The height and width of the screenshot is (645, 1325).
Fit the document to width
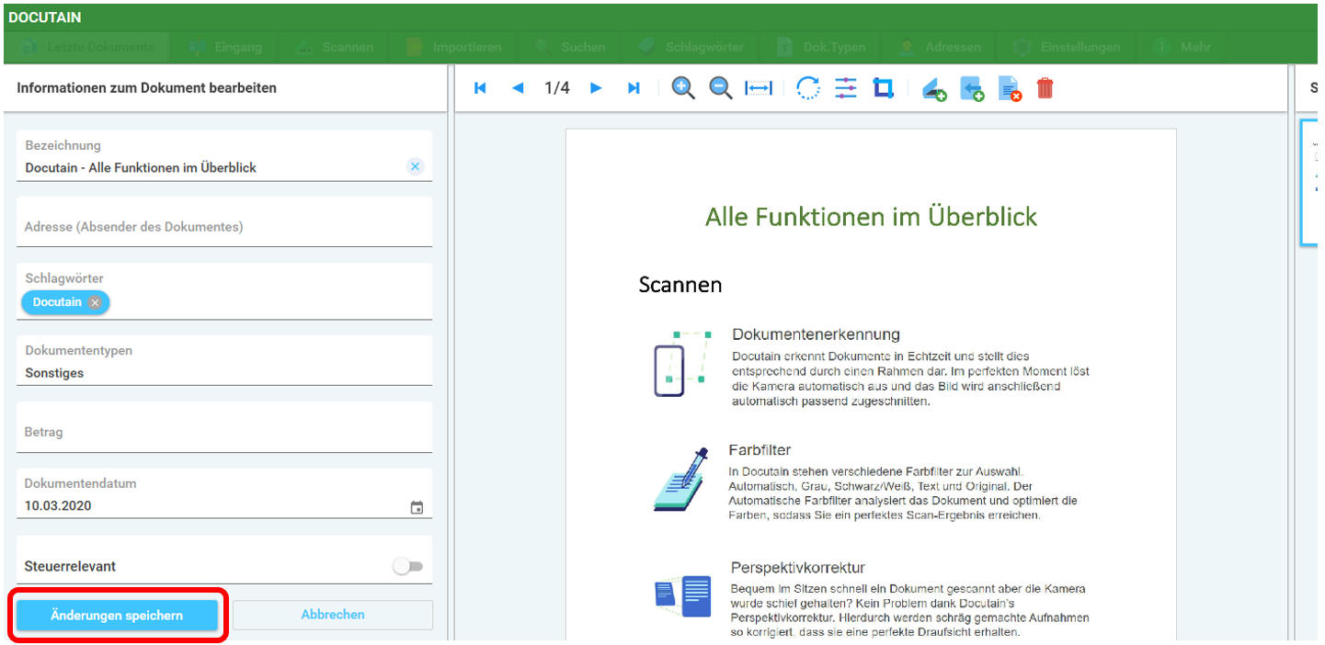click(759, 88)
